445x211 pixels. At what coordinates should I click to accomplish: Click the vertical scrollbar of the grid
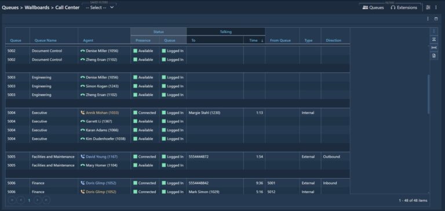point(428,94)
